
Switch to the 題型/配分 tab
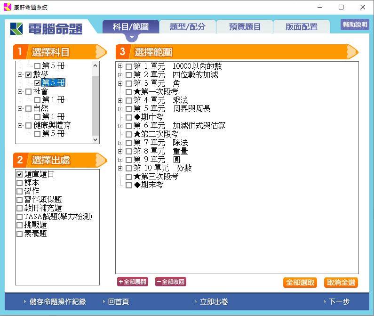tap(188, 27)
